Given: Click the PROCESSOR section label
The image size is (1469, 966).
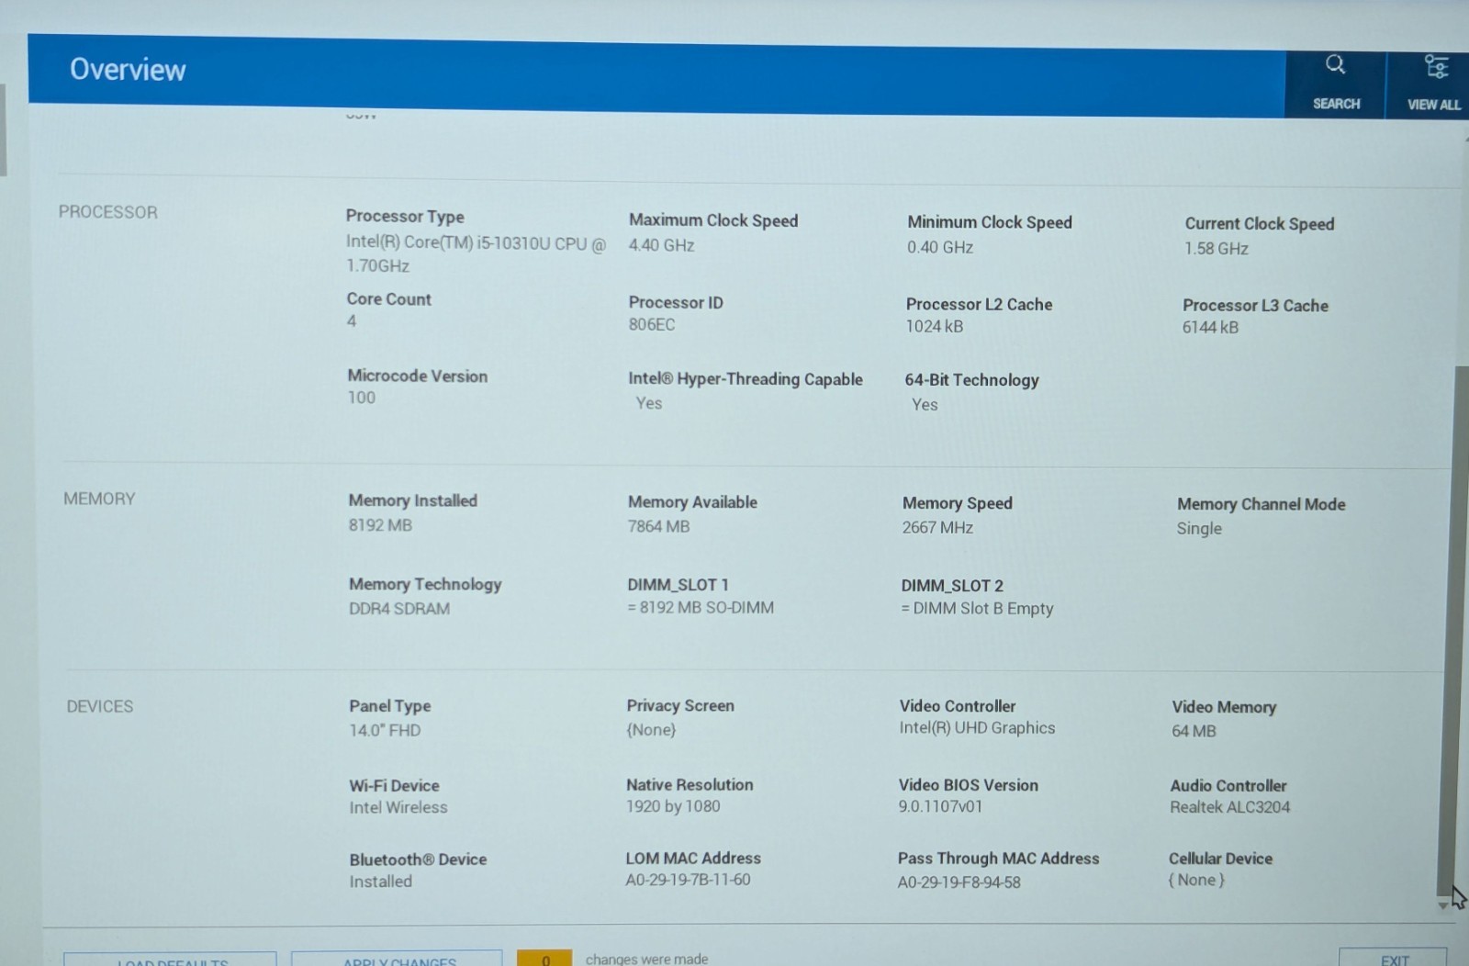Looking at the screenshot, I should (x=108, y=212).
